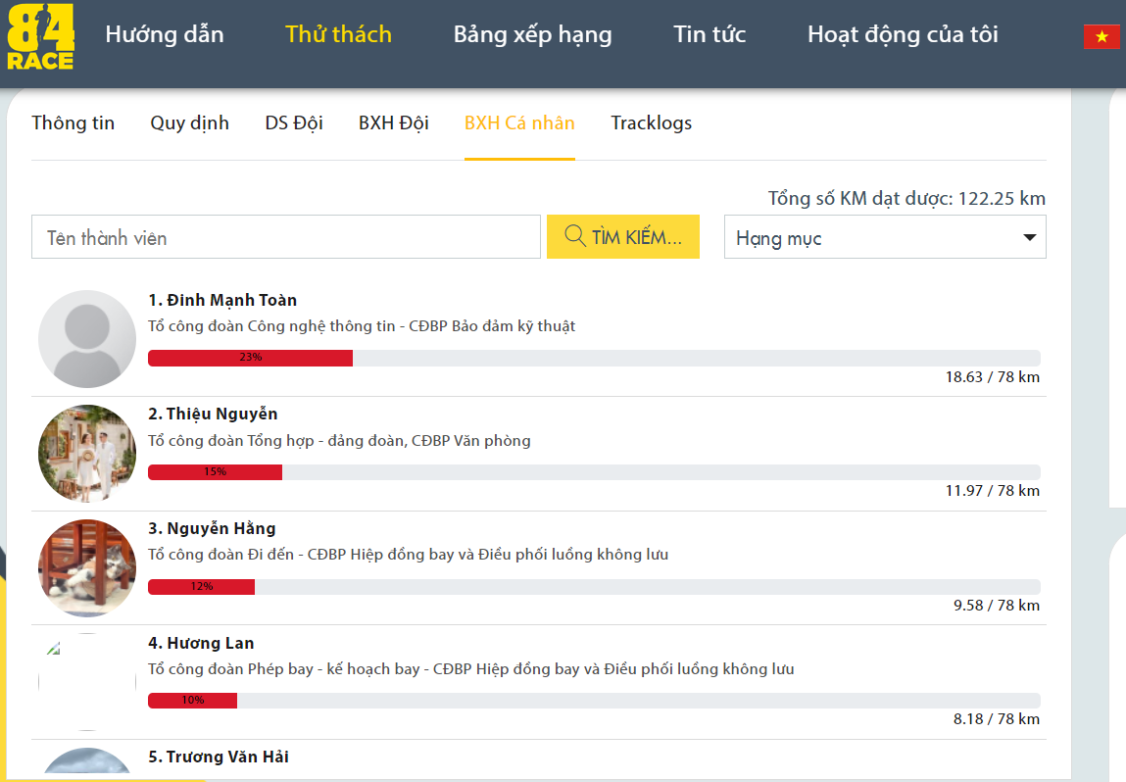The image size is (1126, 782).
Task: Expand the Hạng mục dropdown
Action: [884, 237]
